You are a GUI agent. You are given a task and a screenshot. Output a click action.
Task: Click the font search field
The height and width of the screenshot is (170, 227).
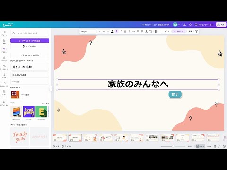click(x=30, y=33)
